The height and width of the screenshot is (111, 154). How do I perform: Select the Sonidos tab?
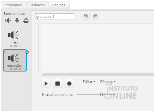[x=59, y=5]
